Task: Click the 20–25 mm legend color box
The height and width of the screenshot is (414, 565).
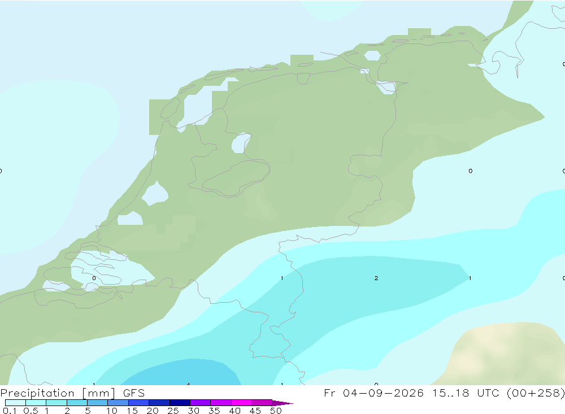Action: [x=159, y=403]
